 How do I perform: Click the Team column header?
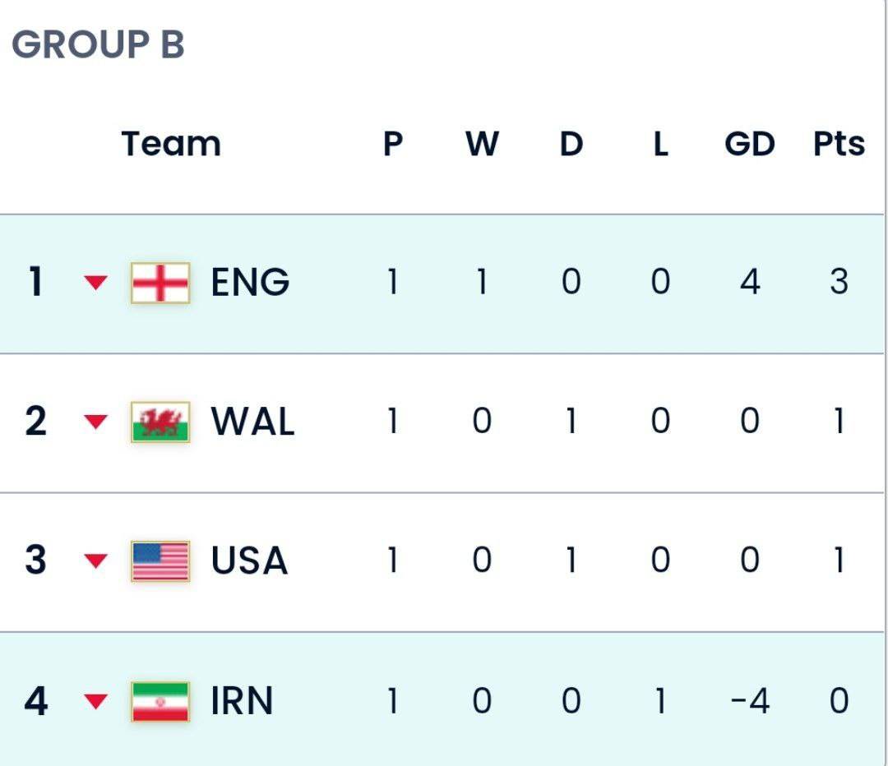(171, 144)
